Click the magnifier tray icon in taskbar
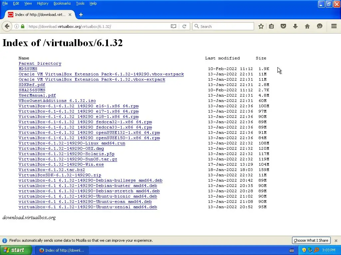The image size is (341, 255). [316, 250]
